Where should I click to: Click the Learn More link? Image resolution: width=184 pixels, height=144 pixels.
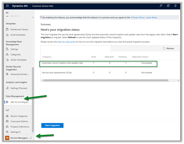click(x=151, y=18)
